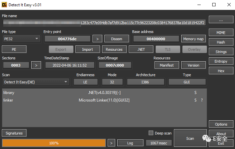Click the S marker on linker row

pos(195,100)
